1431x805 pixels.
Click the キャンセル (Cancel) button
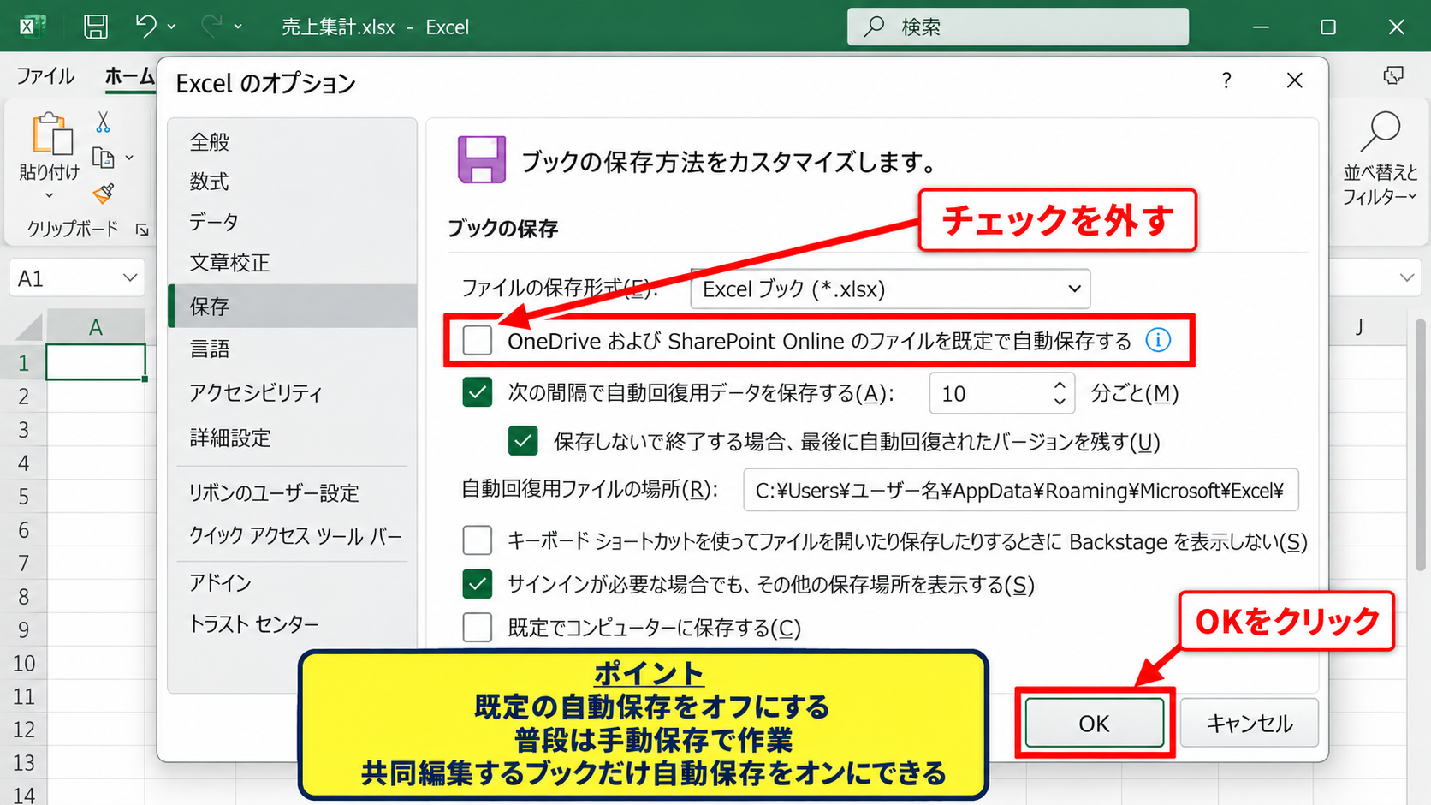(x=1249, y=723)
